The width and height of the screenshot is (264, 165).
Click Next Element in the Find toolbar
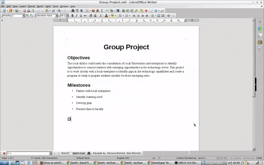[134, 153]
